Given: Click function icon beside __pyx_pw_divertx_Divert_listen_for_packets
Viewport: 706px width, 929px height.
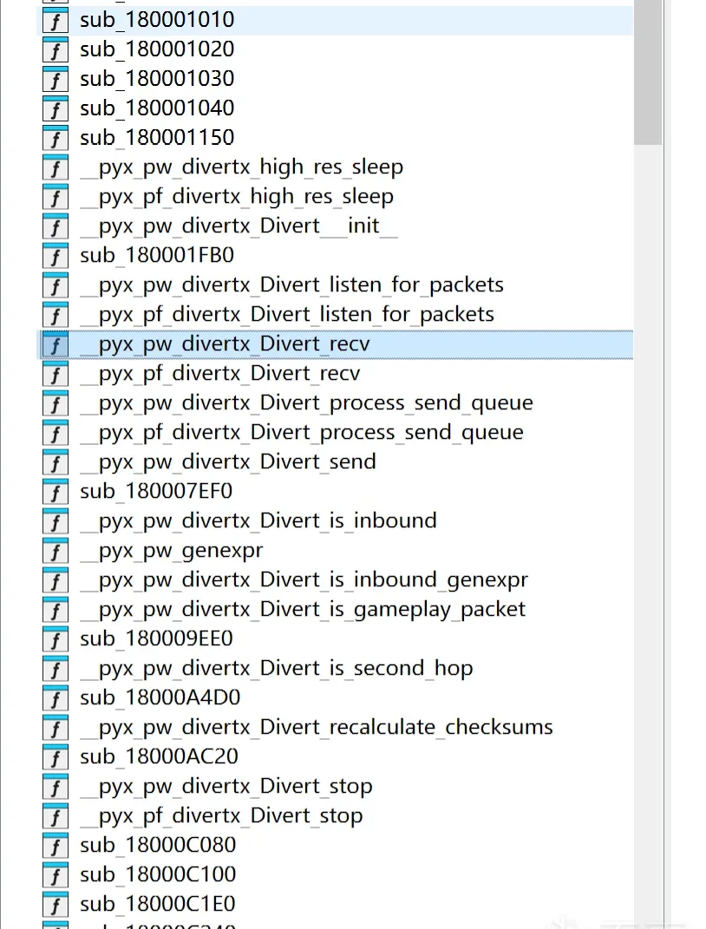Looking at the screenshot, I should click(x=56, y=286).
